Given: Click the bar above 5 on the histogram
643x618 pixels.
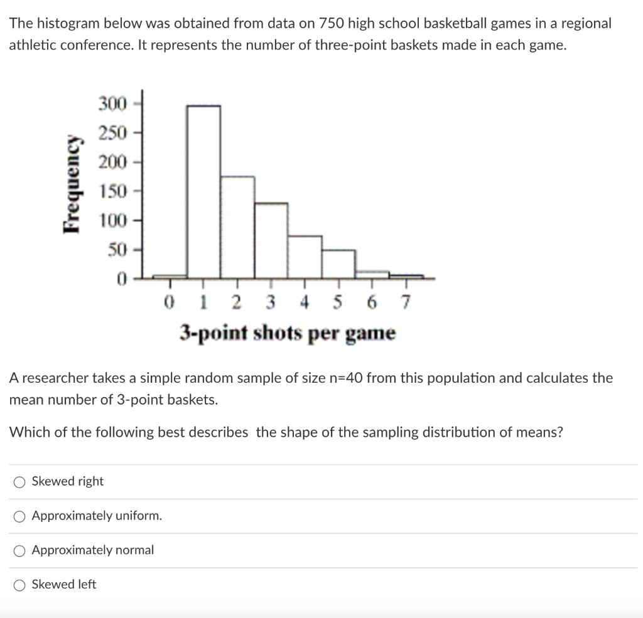Looking at the screenshot, I should click(x=339, y=264).
